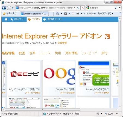Select the 旅行 category
The image size is (123, 117).
(104, 53)
